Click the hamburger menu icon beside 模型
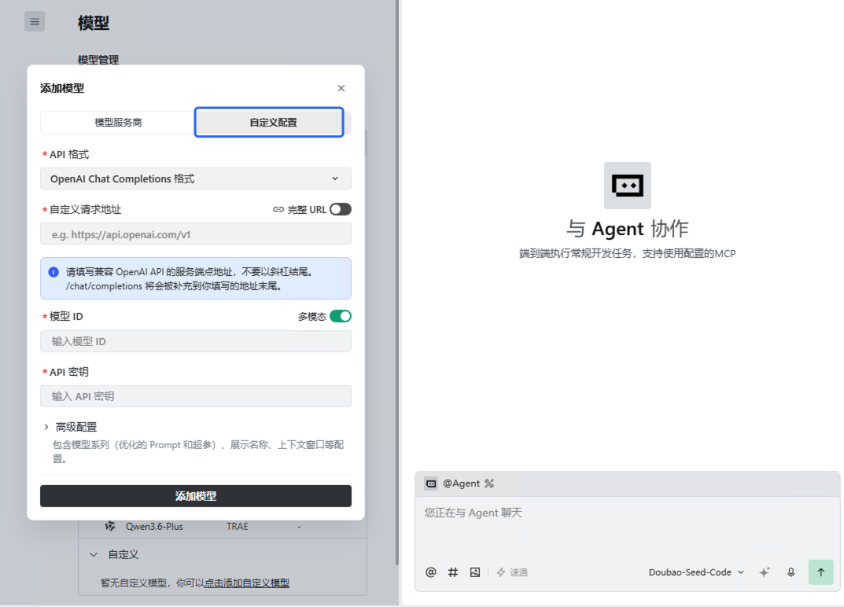Viewport: 844px width, 607px height. coord(35,22)
